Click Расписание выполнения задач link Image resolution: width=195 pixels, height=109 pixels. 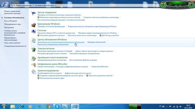point(52,78)
